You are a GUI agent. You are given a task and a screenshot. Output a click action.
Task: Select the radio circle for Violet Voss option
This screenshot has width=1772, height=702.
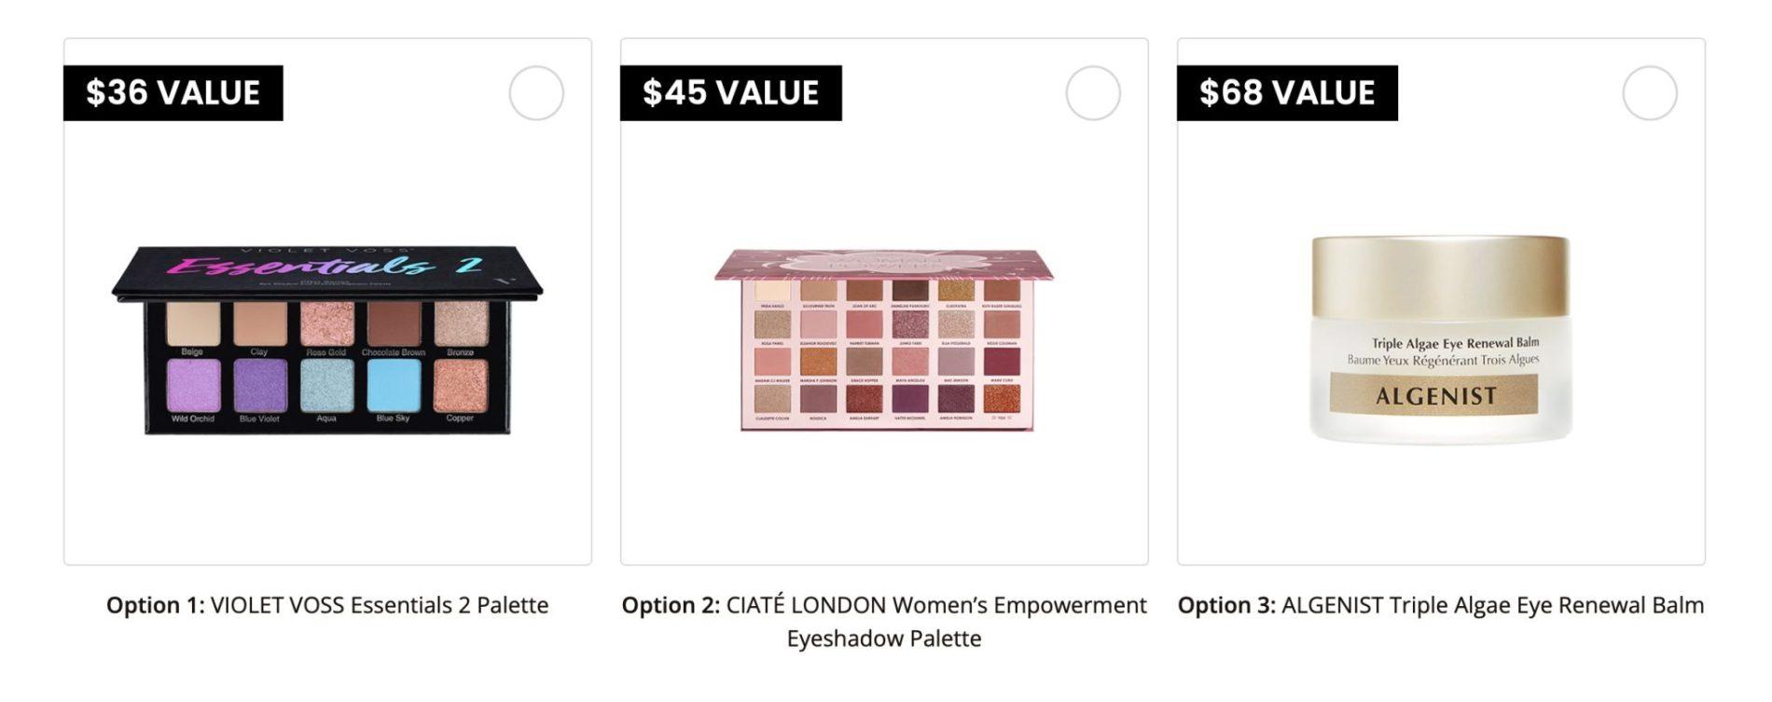(x=536, y=93)
